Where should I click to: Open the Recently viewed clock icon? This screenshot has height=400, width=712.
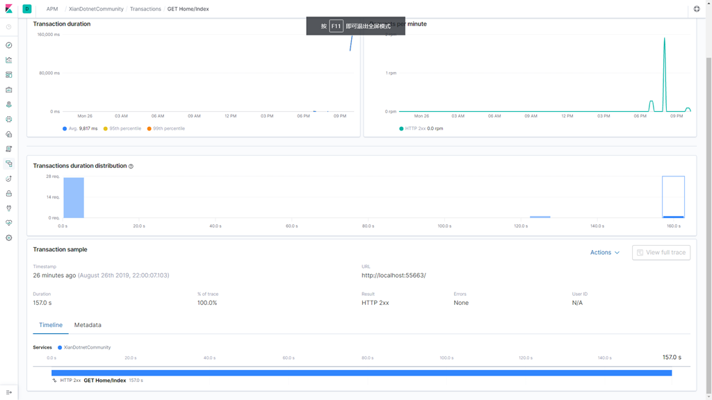8,27
